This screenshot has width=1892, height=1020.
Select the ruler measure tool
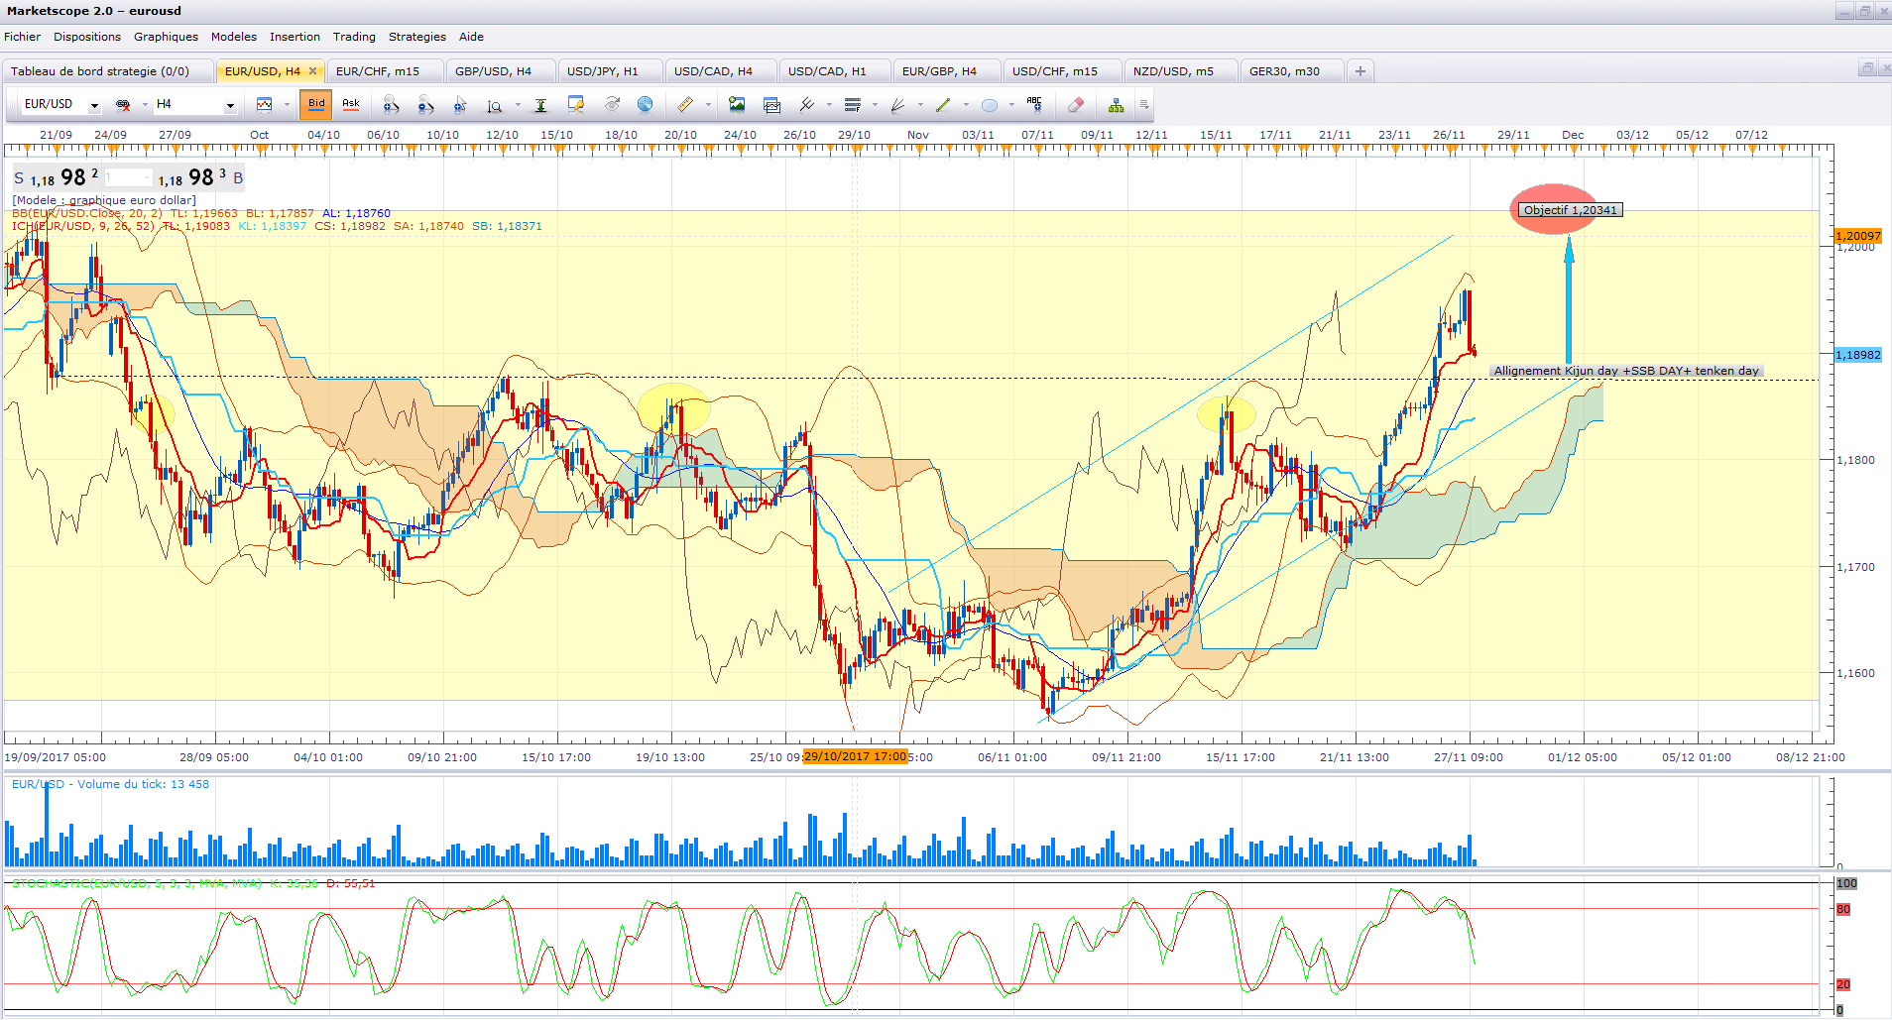684,104
